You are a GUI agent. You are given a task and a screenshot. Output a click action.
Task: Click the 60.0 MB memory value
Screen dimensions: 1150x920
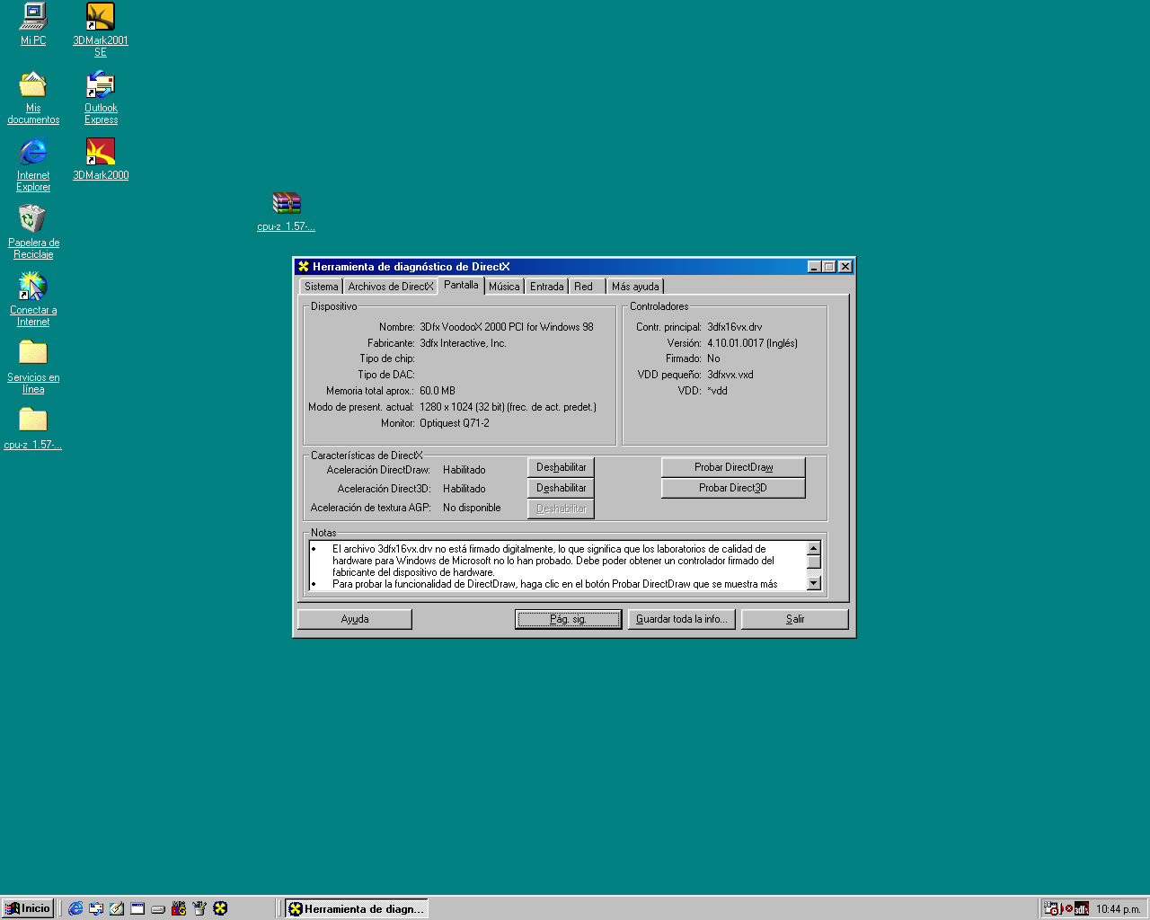[x=438, y=391]
